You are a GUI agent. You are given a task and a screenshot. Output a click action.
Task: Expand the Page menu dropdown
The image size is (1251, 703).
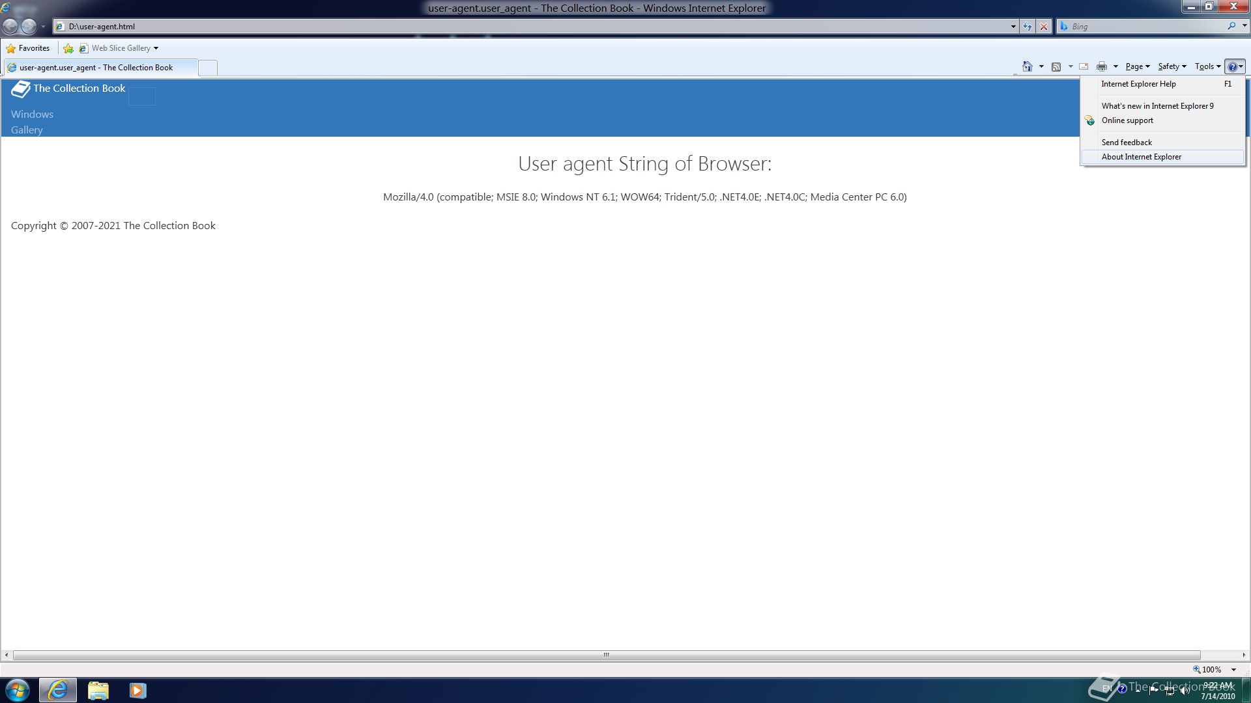[1137, 66]
